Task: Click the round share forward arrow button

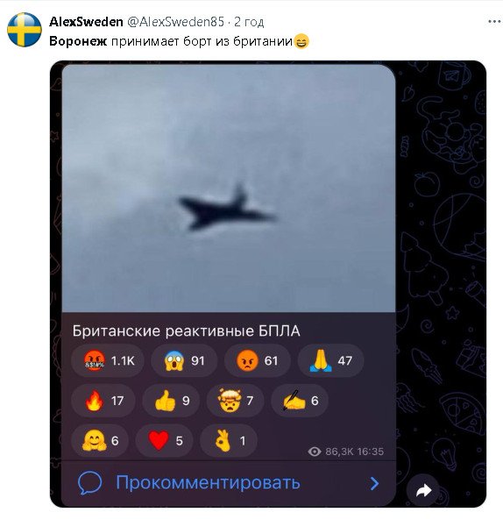Action: pos(423,490)
